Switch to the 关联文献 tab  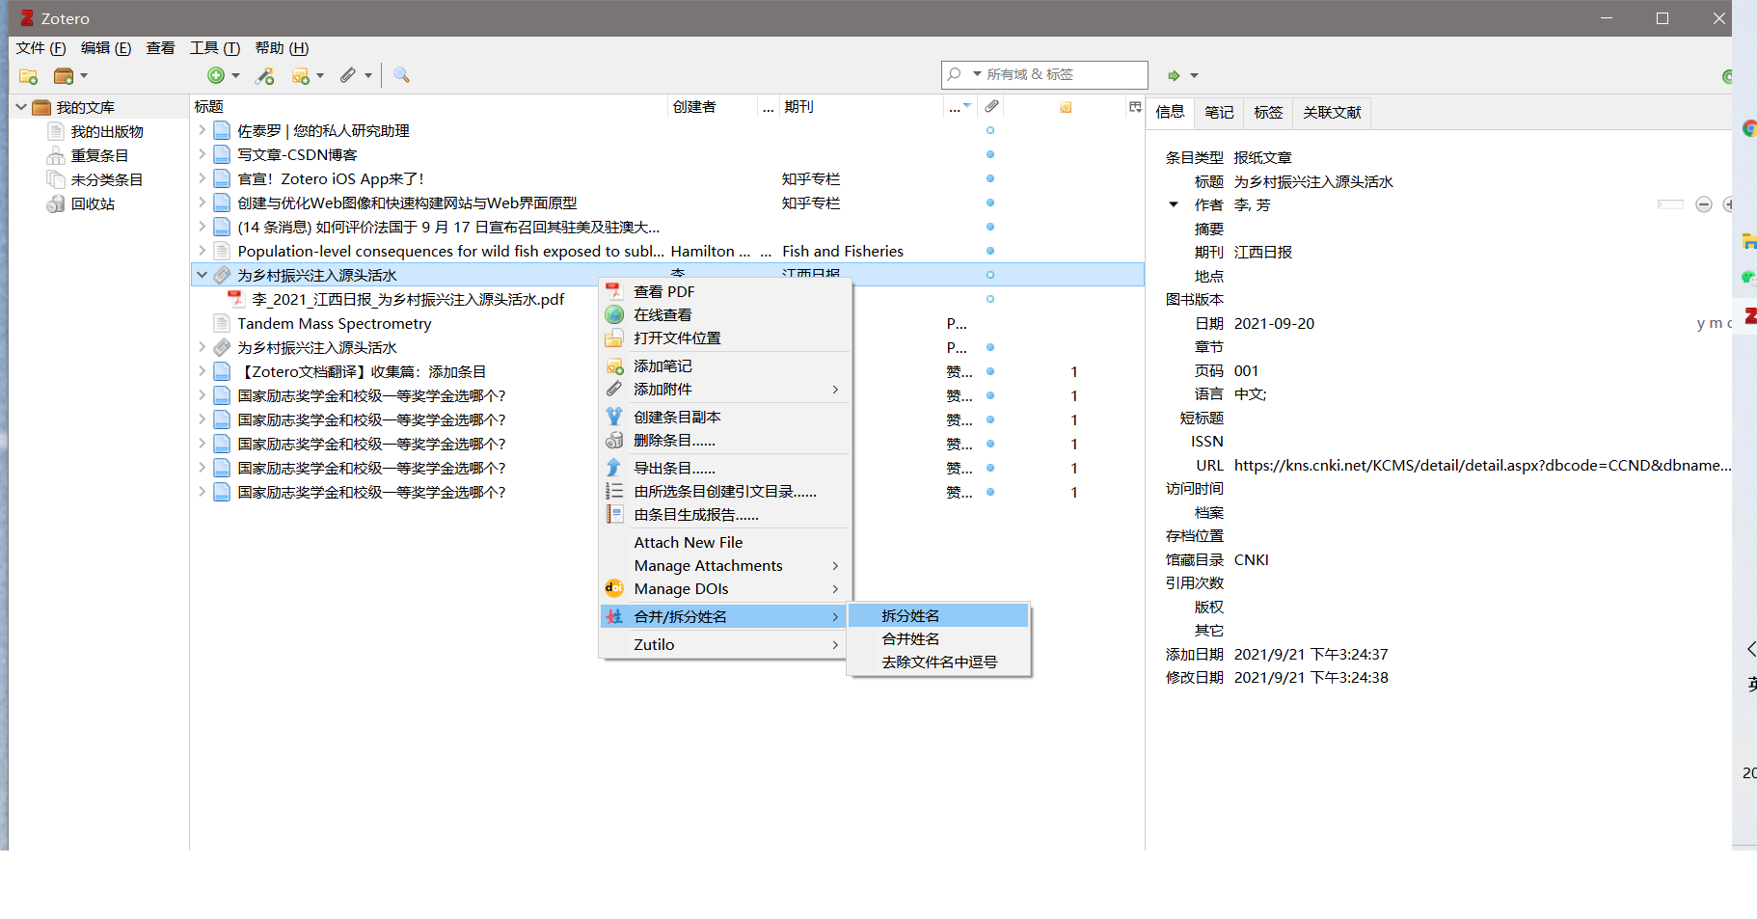click(x=1332, y=113)
